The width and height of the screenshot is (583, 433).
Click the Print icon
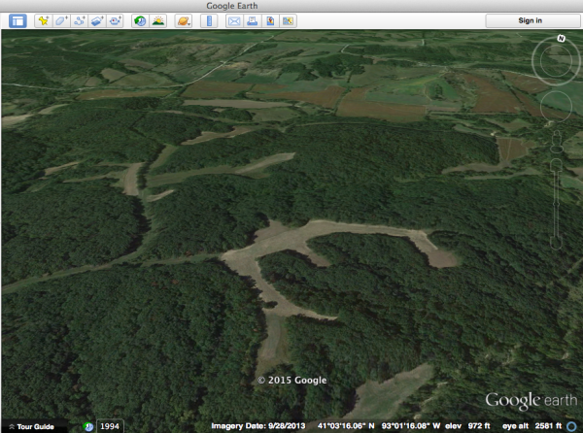252,20
